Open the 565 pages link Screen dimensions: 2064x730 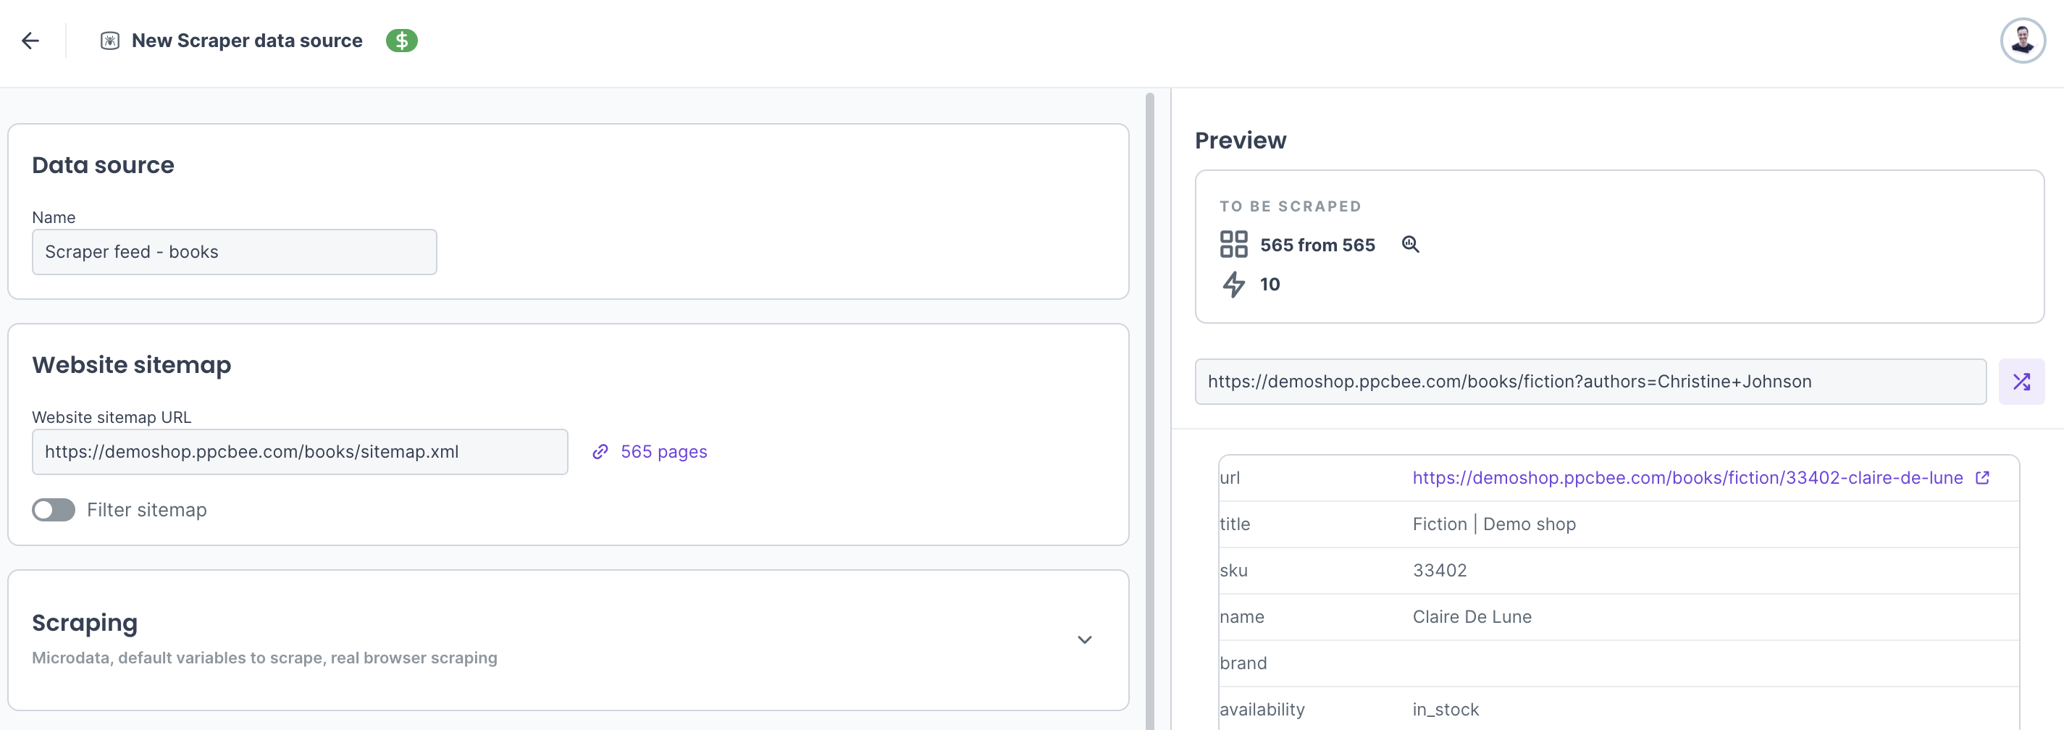pyautogui.click(x=663, y=452)
